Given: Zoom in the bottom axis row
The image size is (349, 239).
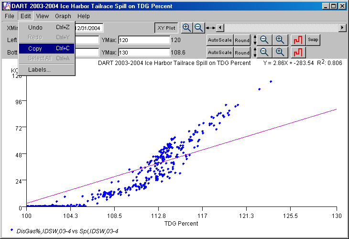Looking at the screenshot, I should tap(280, 52).
